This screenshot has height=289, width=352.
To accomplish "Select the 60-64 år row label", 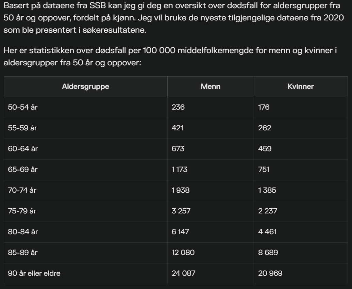I will coord(23,149).
